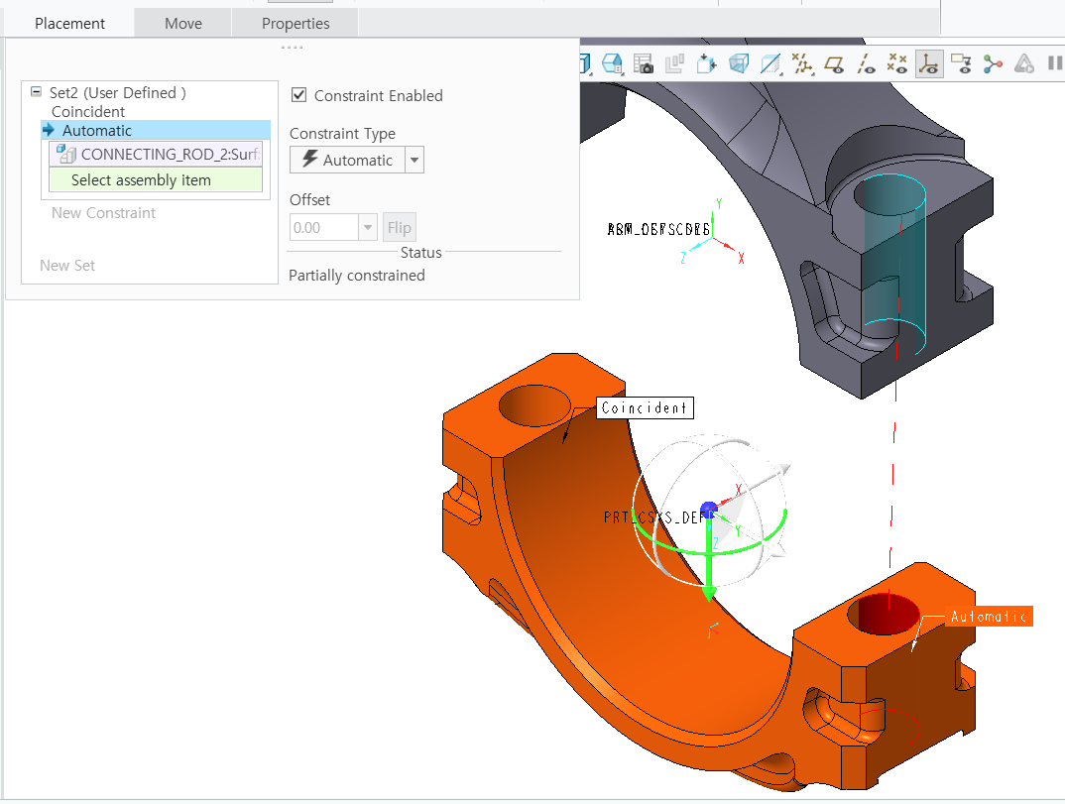Click the spin center node icon
The image size is (1065, 804).
pos(993,63)
